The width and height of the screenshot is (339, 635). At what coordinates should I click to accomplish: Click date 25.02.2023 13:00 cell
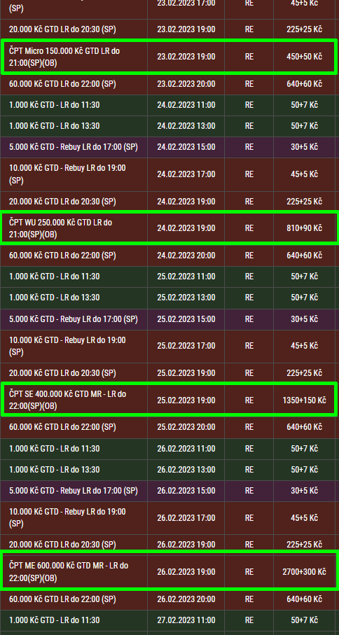pos(186,298)
